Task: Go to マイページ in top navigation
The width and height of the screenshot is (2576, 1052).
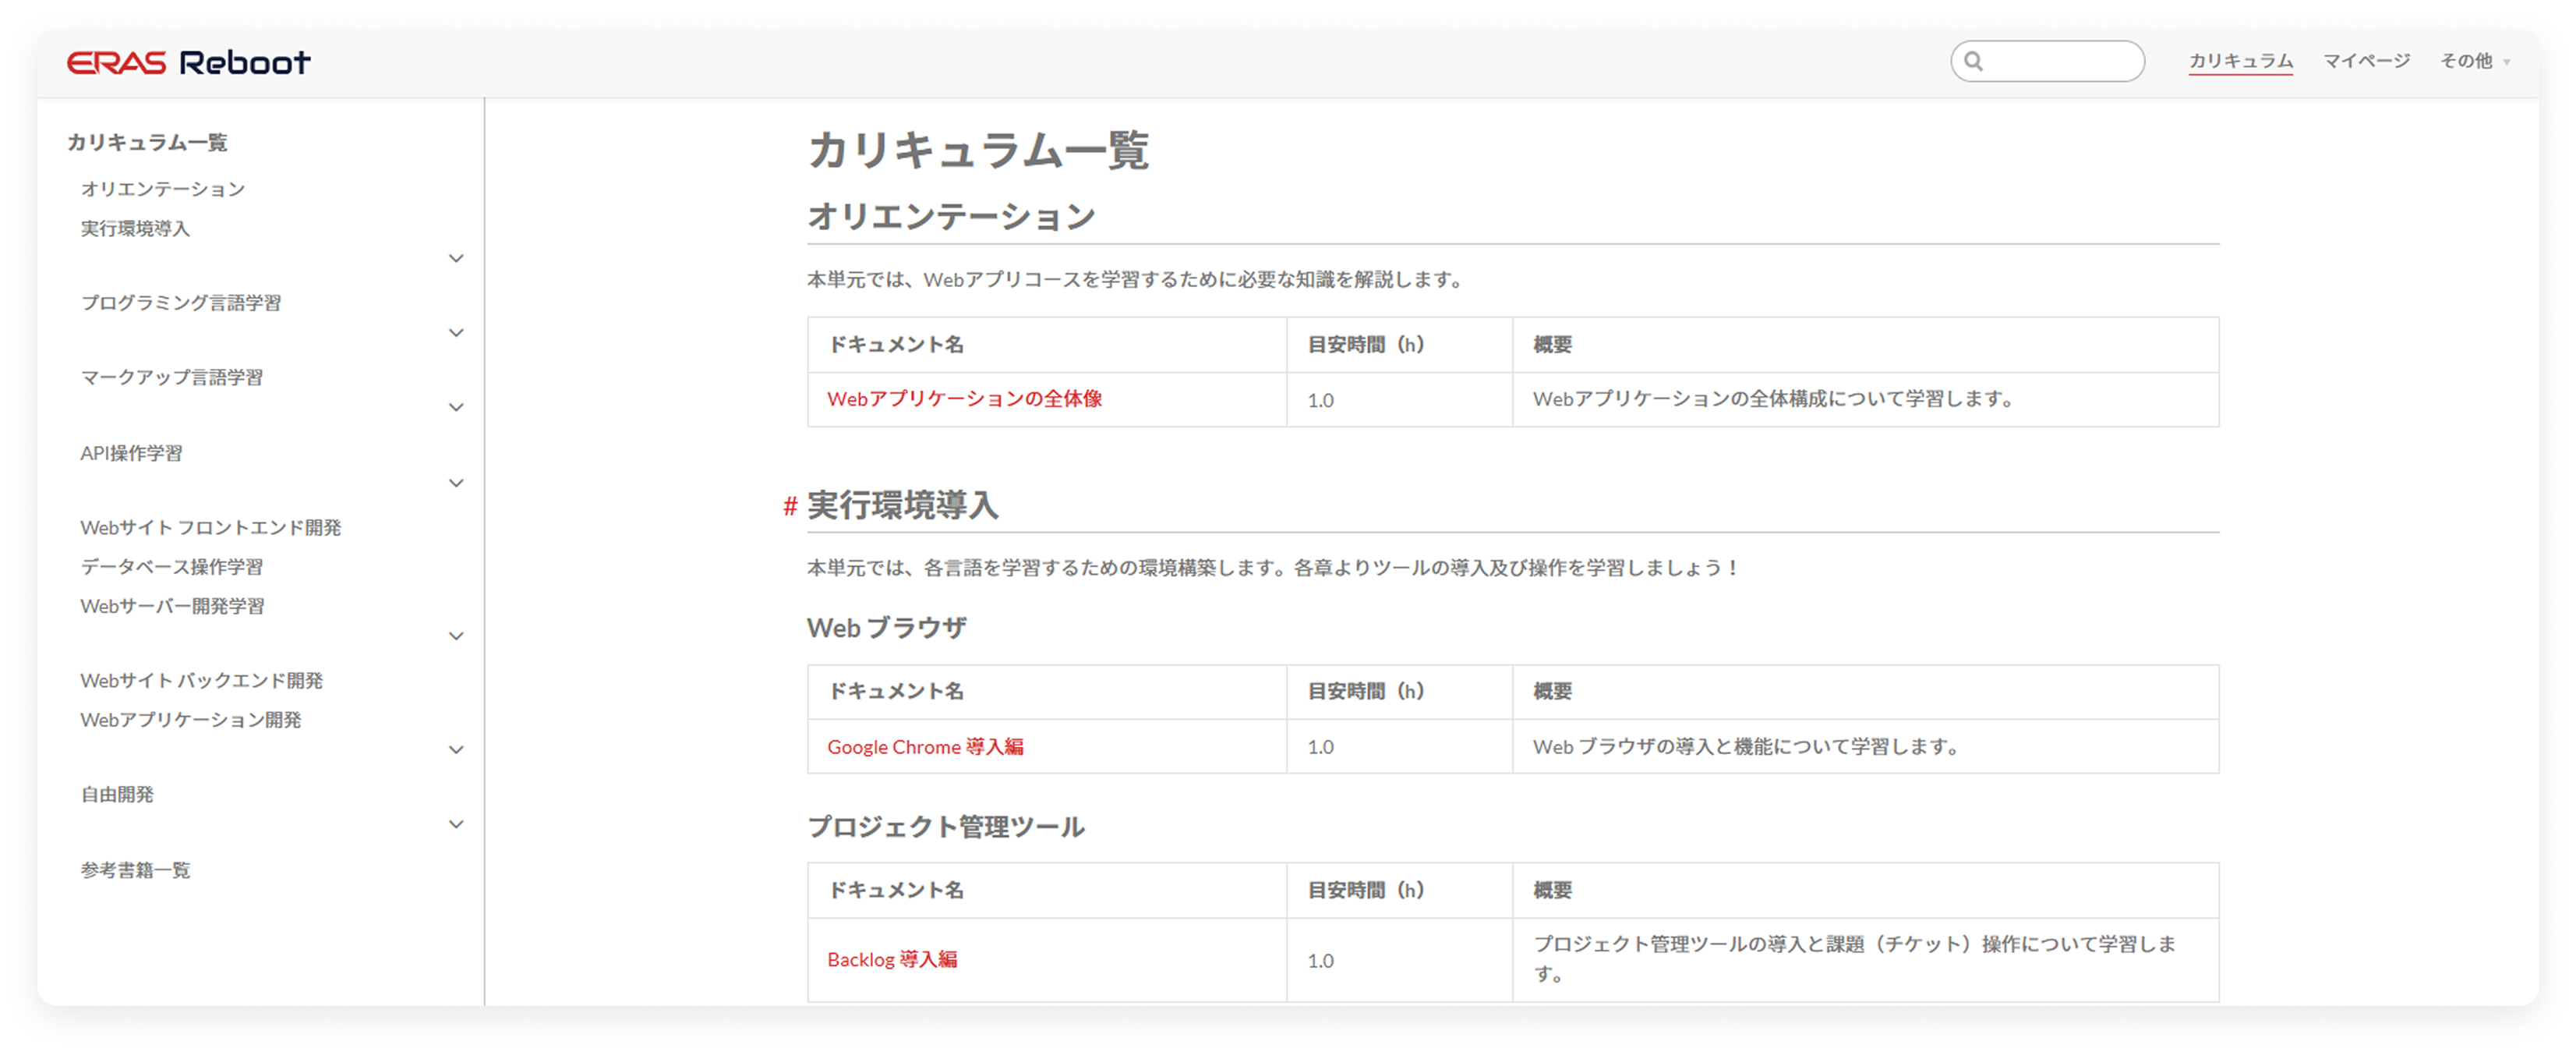Action: [2366, 61]
